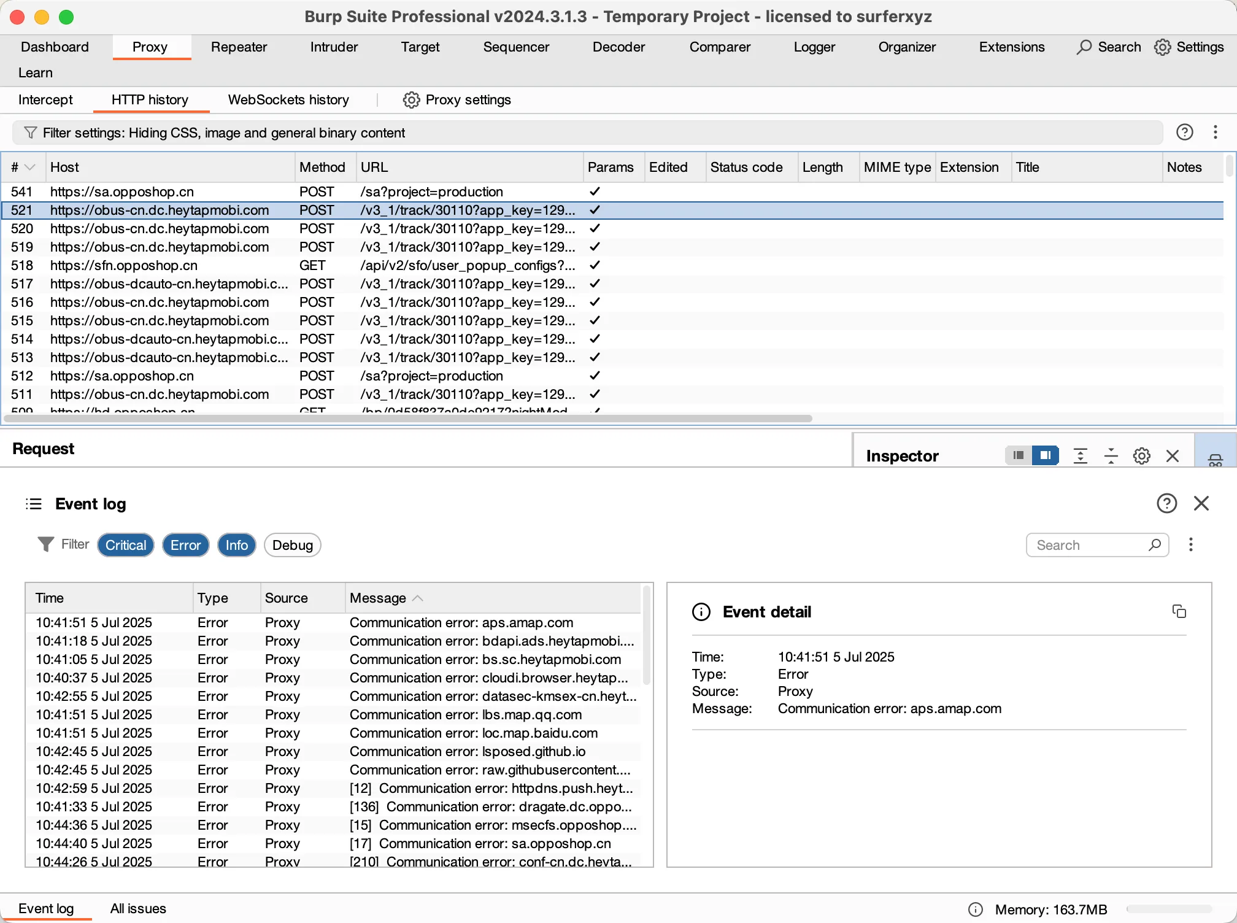Open HTTP history help question icon
The height and width of the screenshot is (923, 1237).
point(1185,132)
